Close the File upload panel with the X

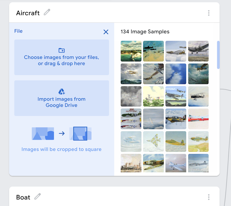tap(106, 32)
